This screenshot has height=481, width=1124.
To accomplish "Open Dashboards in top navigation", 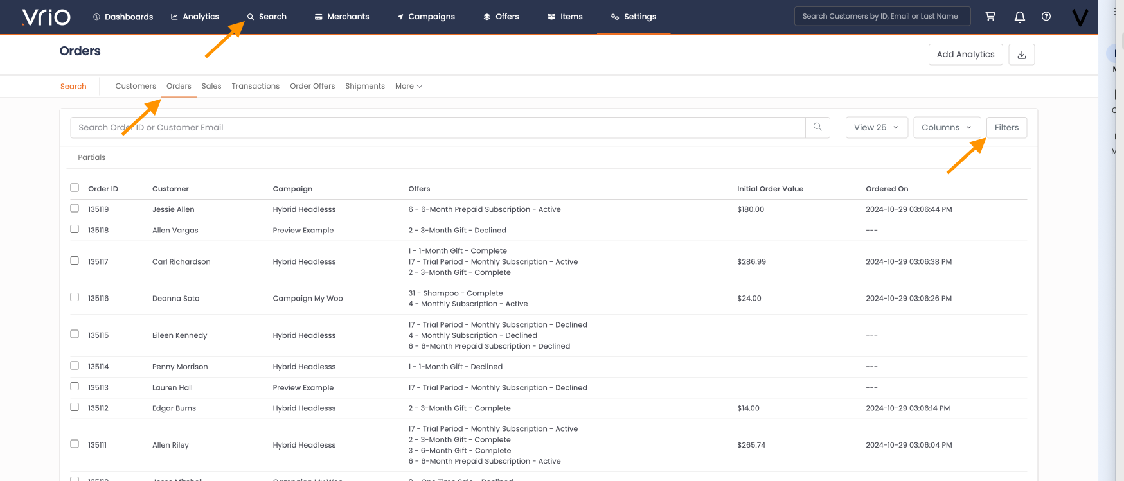I will 123,17.
